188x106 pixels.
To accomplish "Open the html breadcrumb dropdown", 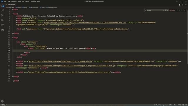I will (x=19, y=7).
